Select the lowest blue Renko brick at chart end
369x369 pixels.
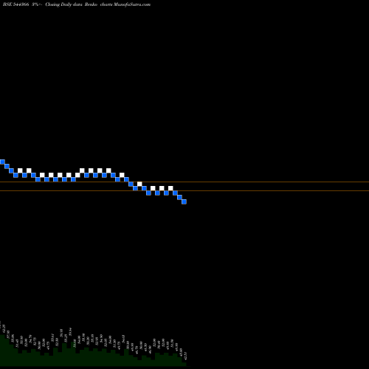(184, 201)
